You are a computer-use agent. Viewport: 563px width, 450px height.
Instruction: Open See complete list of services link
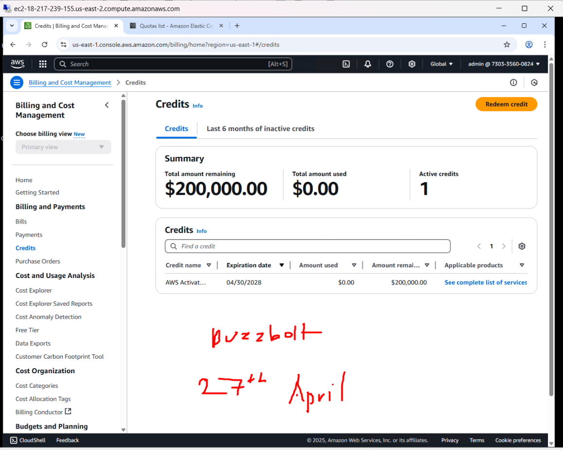pyautogui.click(x=485, y=282)
